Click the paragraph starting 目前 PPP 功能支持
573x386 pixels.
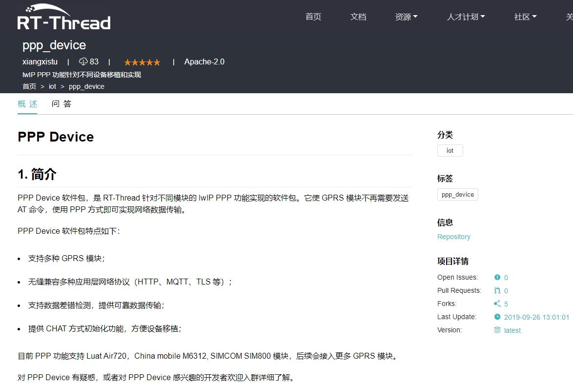(208, 356)
